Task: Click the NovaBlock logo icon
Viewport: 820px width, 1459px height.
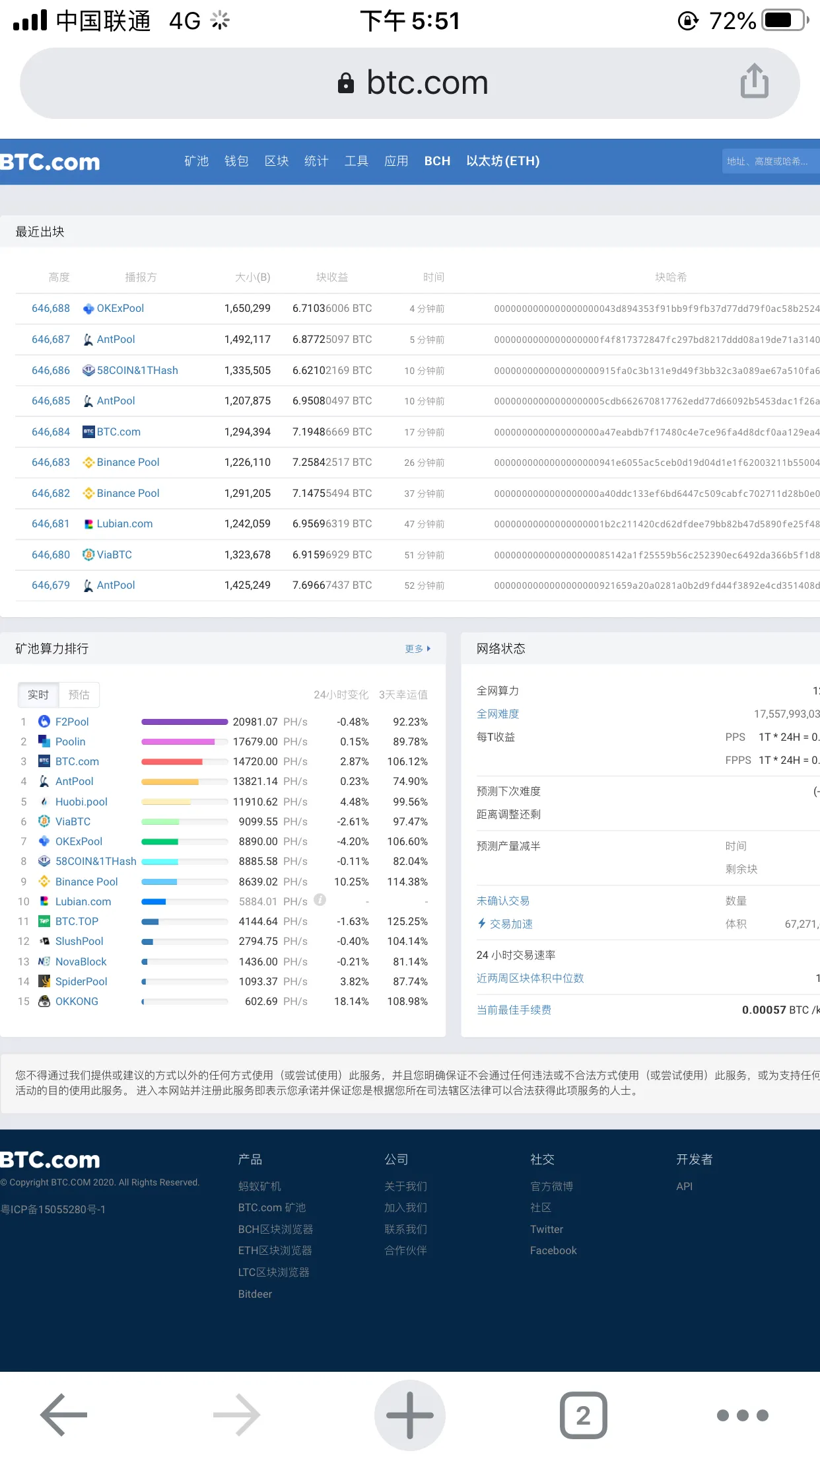Action: click(44, 961)
